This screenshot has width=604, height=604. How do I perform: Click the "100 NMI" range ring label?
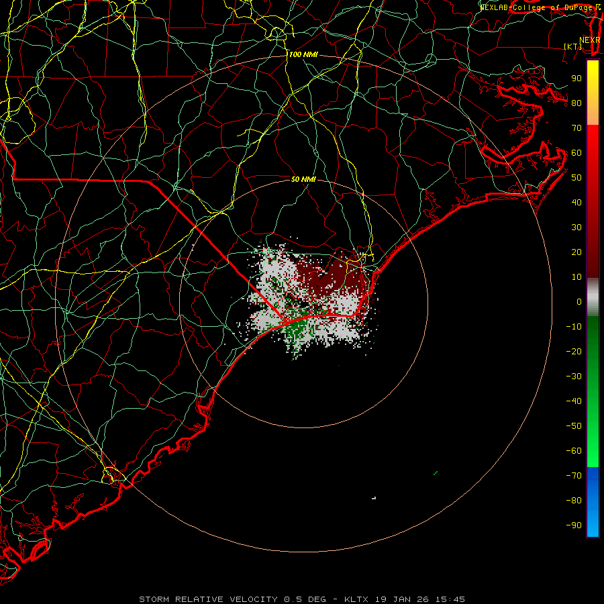(303, 55)
